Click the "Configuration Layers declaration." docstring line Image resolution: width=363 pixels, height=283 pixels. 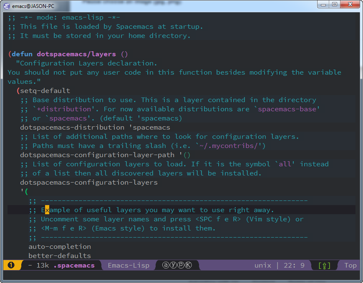point(87,63)
